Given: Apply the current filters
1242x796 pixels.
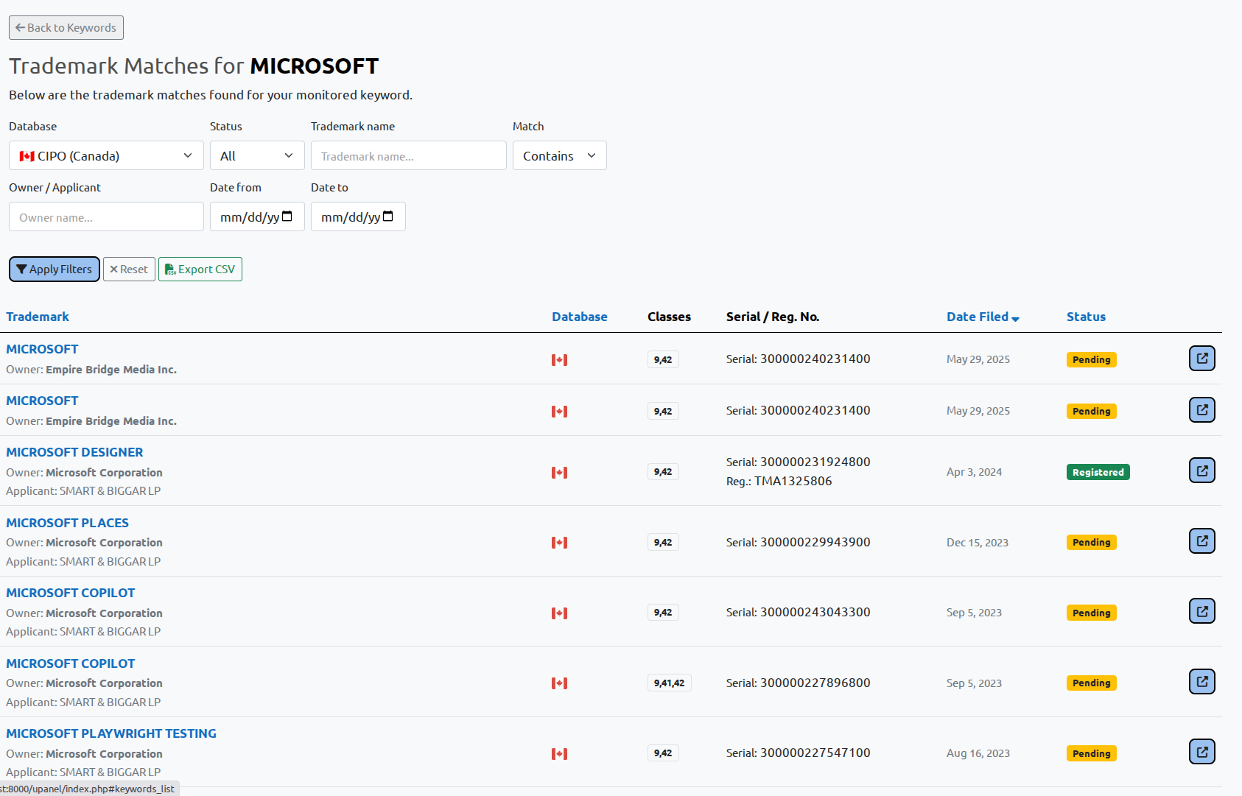Looking at the screenshot, I should (54, 269).
